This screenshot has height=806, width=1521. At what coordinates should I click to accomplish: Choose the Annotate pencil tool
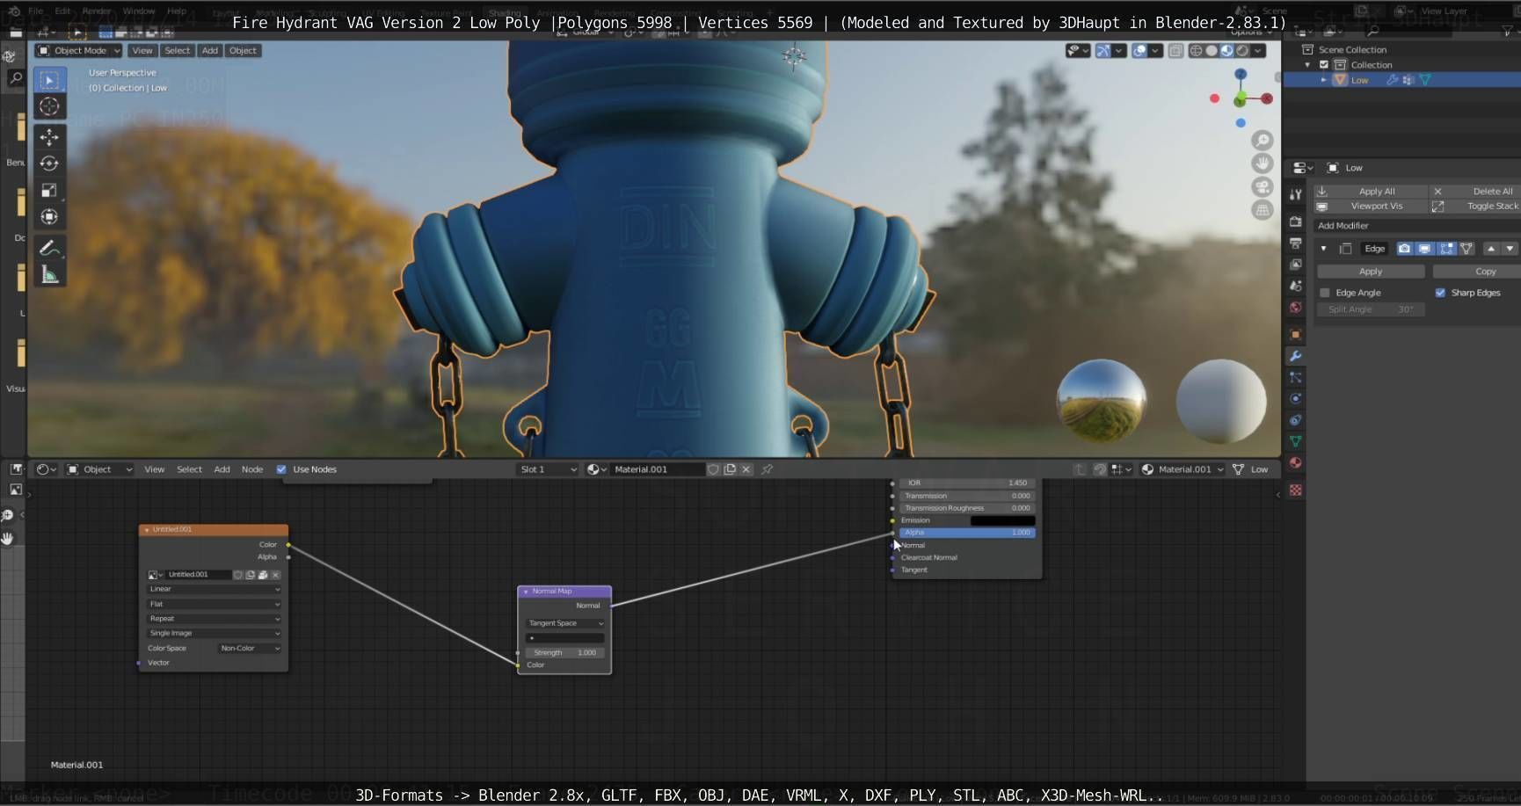point(49,248)
